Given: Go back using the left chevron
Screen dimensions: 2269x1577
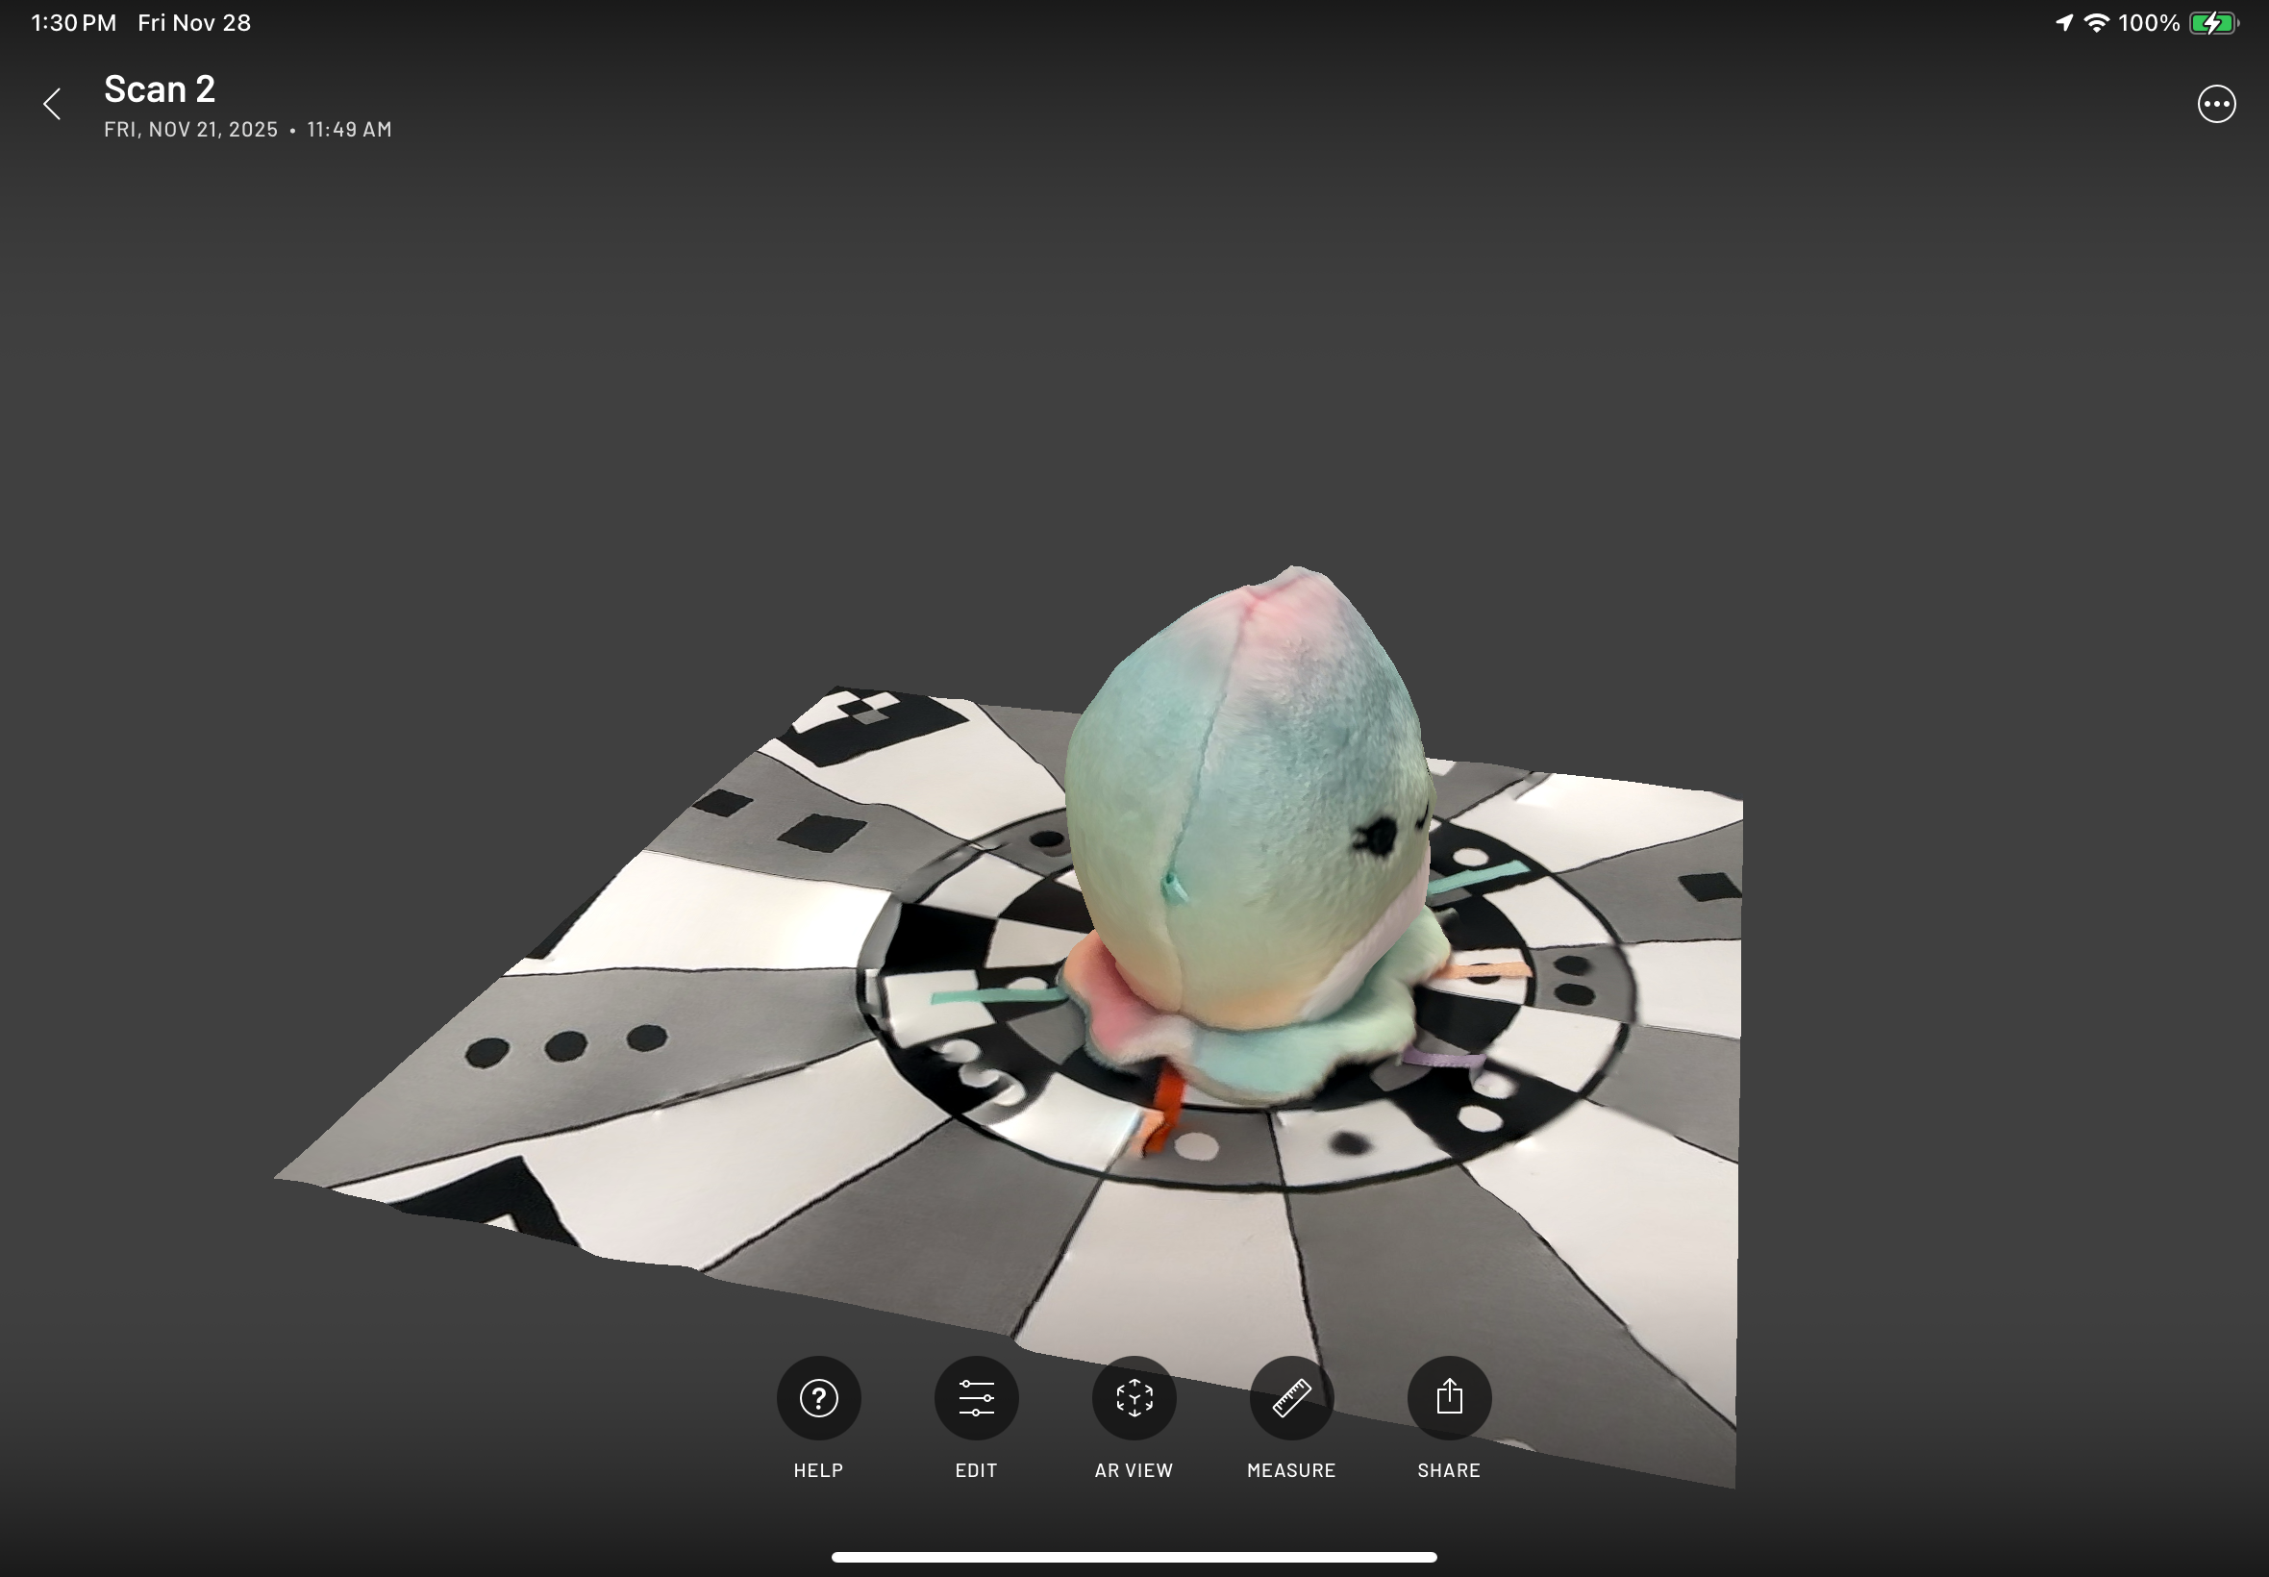Looking at the screenshot, I should pyautogui.click(x=52, y=104).
